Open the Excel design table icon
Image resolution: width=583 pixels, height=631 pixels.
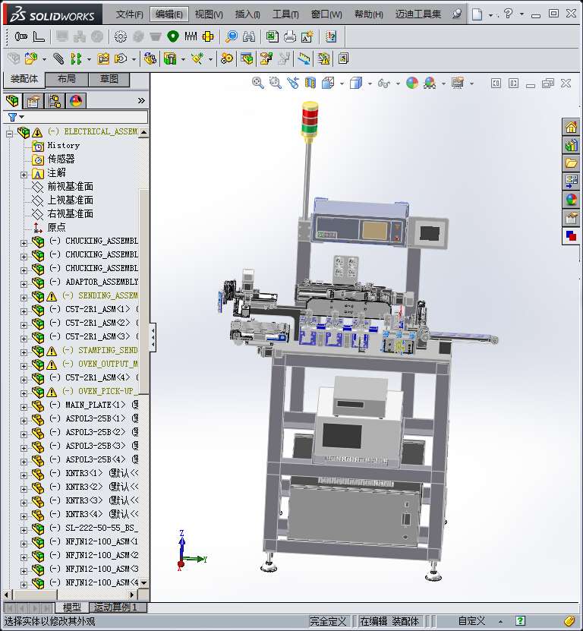click(x=273, y=36)
